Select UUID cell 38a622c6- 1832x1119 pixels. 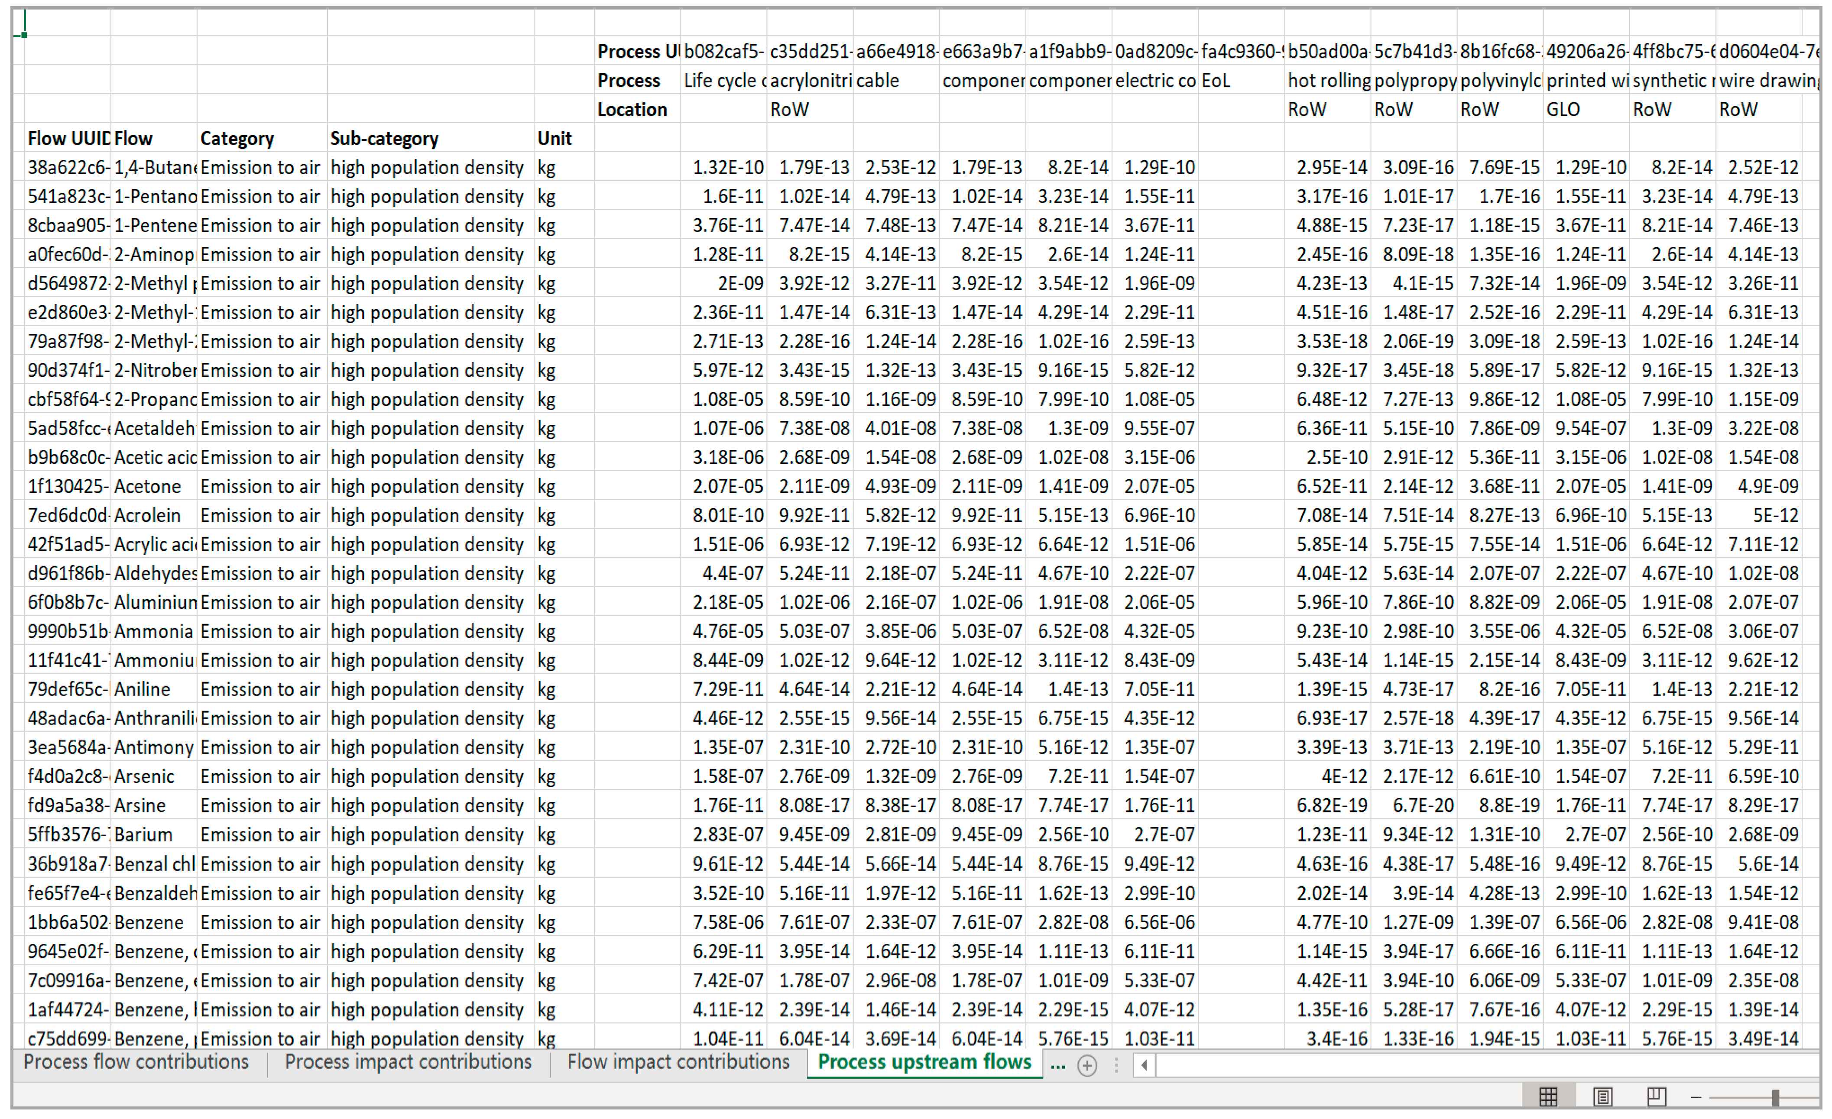(x=68, y=167)
